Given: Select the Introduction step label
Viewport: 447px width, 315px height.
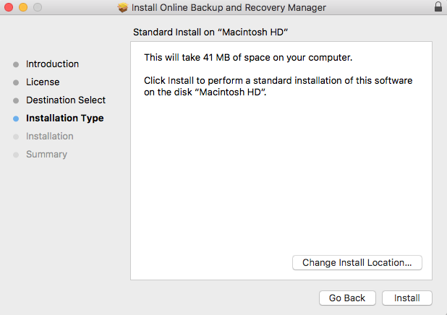Looking at the screenshot, I should click(x=53, y=64).
